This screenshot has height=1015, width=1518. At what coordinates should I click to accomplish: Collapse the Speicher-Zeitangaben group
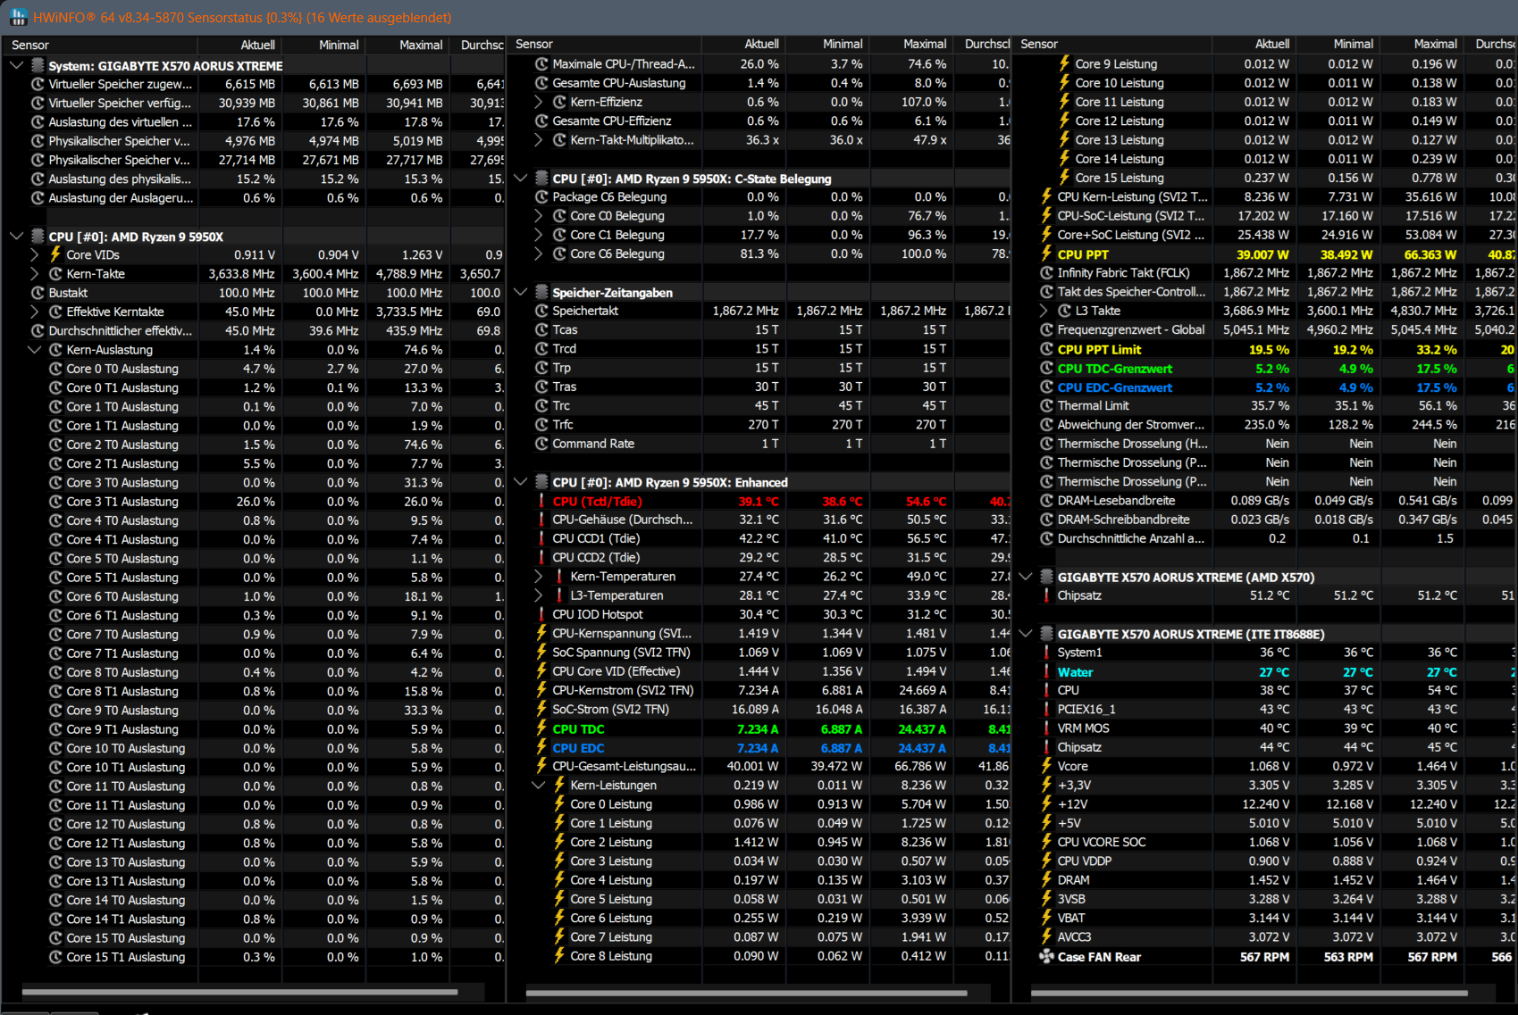point(520,292)
